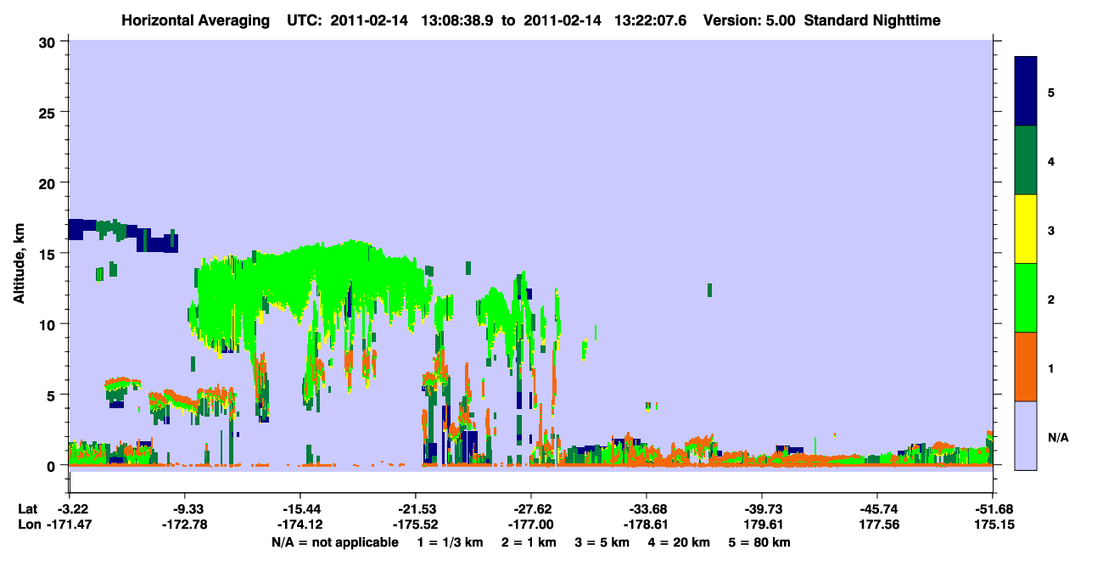The height and width of the screenshot is (566, 1103).
Task: Click the longitude value '177.56'
Action: [877, 525]
